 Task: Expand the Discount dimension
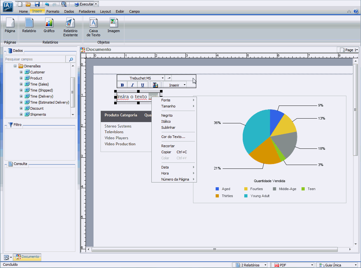coord(21,108)
